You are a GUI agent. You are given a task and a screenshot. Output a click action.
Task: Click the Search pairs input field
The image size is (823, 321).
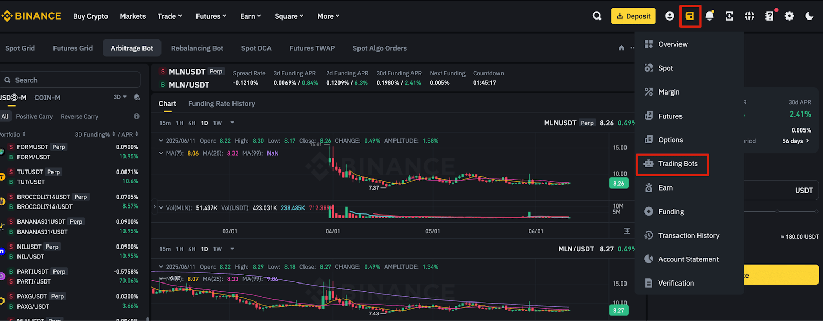[71, 80]
